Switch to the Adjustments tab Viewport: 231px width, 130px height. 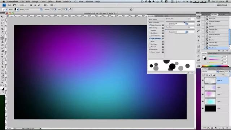(213, 53)
